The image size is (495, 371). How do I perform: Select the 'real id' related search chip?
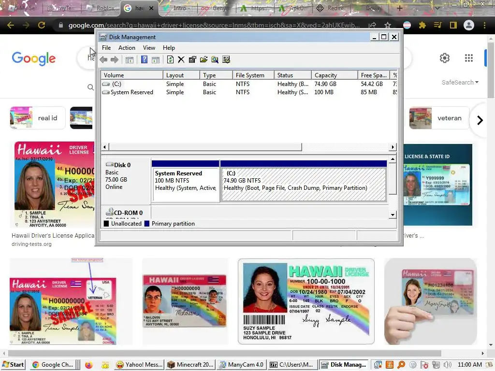(38, 118)
